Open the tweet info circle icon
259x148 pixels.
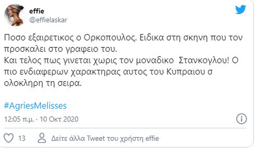(x=241, y=119)
